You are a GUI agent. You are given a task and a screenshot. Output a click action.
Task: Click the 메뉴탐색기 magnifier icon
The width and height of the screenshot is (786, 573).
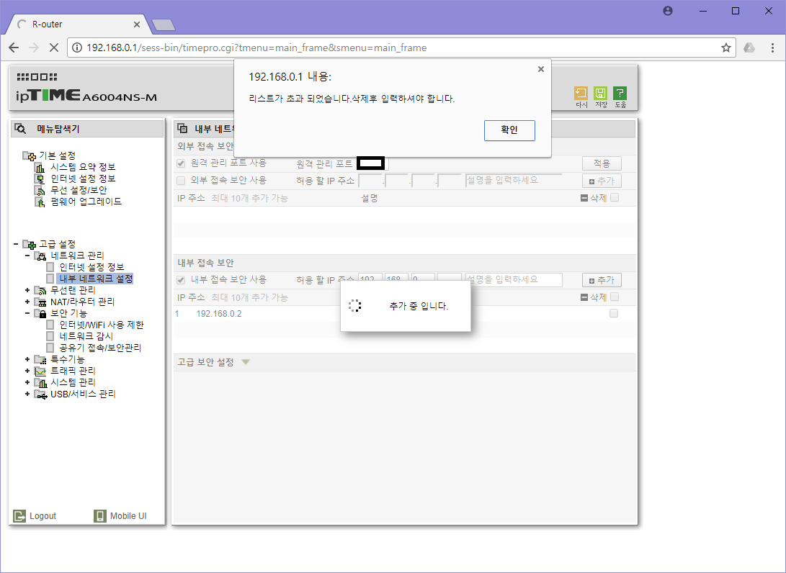pos(21,129)
